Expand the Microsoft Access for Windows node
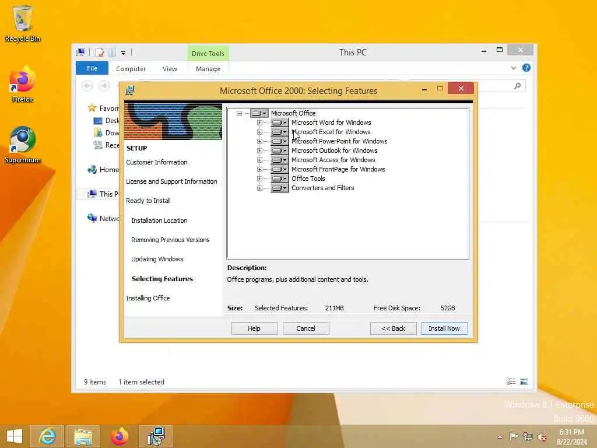This screenshot has width=597, height=448. [x=259, y=160]
